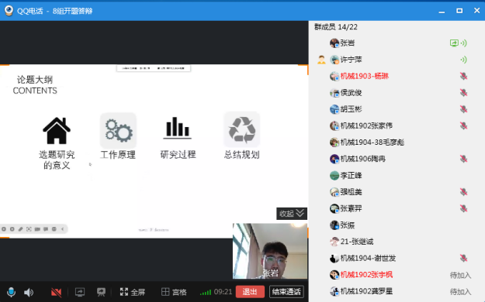This screenshot has height=302, width=485.
Task: Click the avatar of 李正峰
Action: pyautogui.click(x=334, y=176)
